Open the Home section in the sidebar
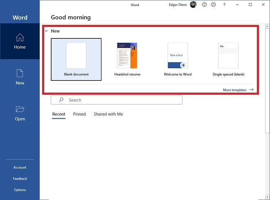This screenshot has width=270, height=200. pyautogui.click(x=20, y=41)
